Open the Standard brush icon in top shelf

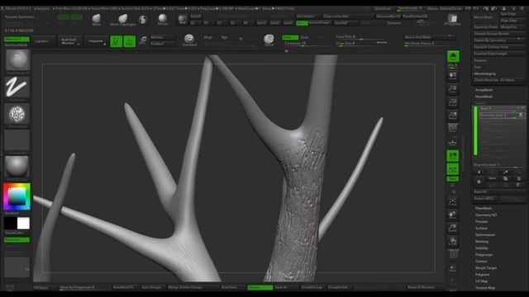pyautogui.click(x=189, y=40)
